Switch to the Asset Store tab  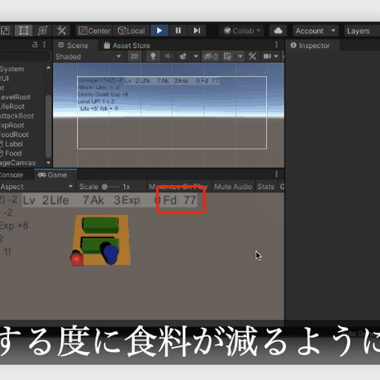(127, 45)
